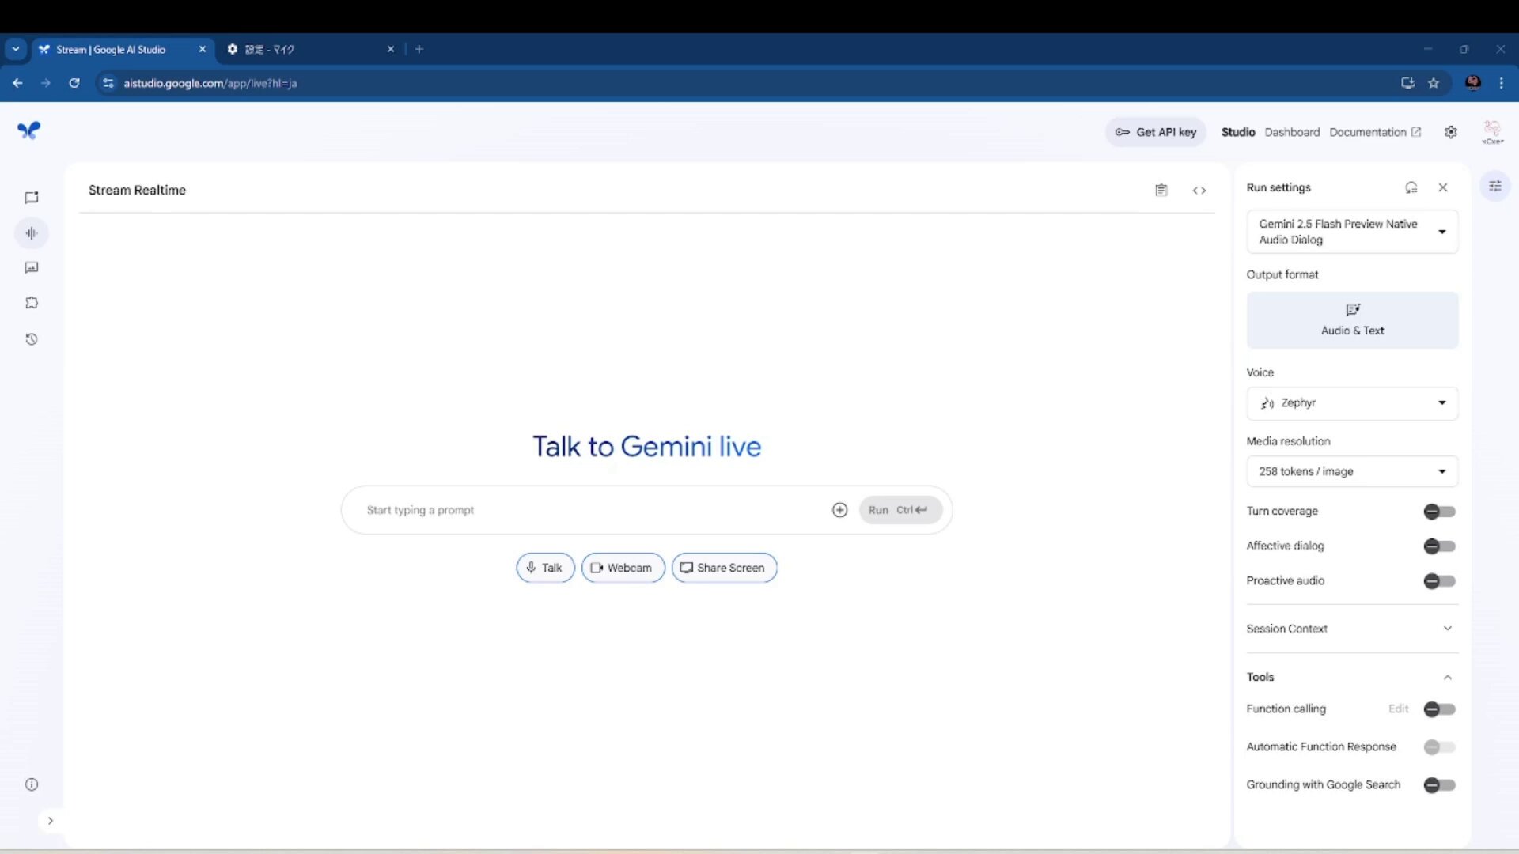Focus the Start typing a prompt field
Screen dimensions: 1519x854
coord(593,510)
